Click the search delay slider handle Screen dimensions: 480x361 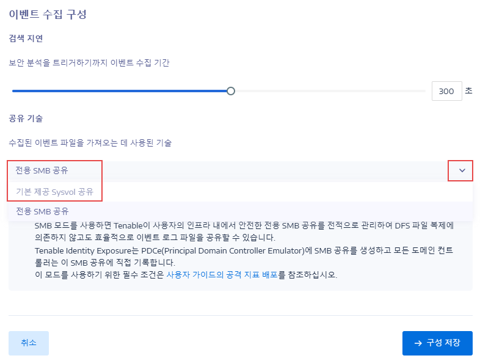(231, 91)
